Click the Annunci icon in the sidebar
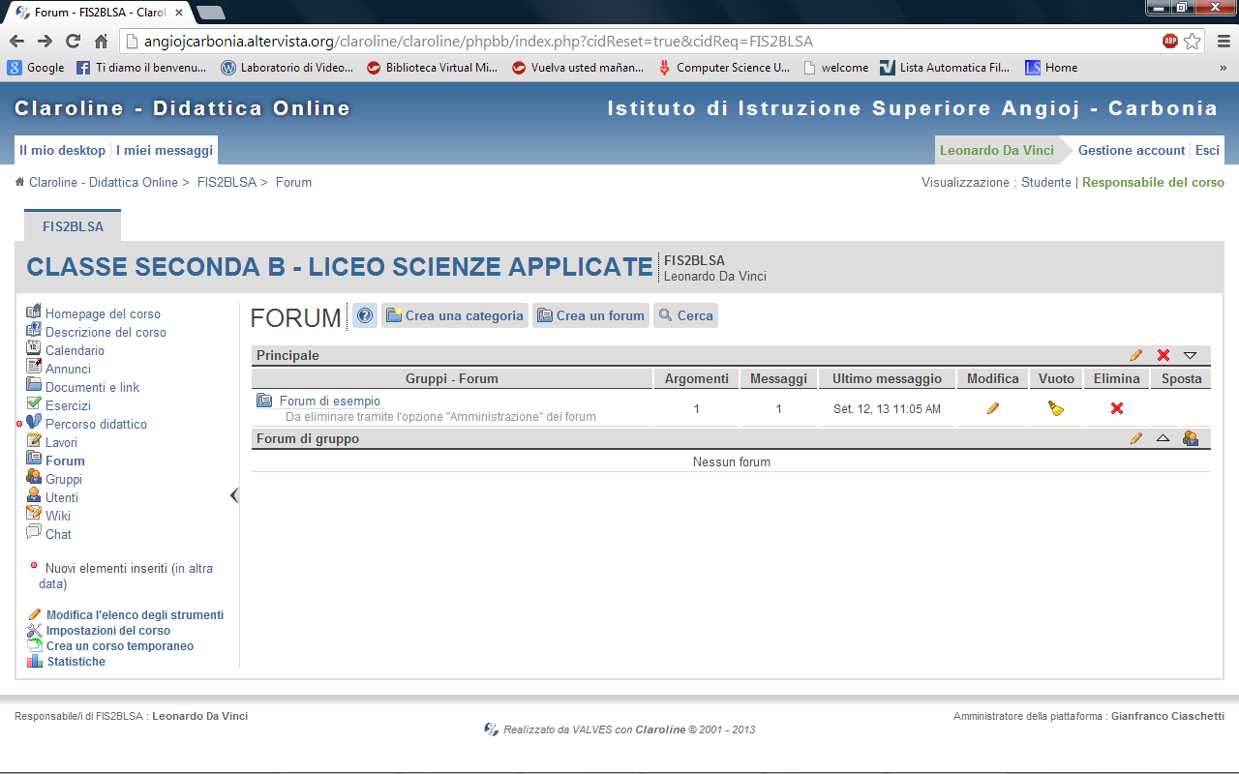Image resolution: width=1239 pixels, height=774 pixels. [34, 367]
